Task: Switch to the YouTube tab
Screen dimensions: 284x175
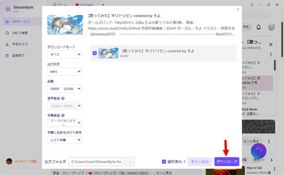Action: tap(84, 5)
